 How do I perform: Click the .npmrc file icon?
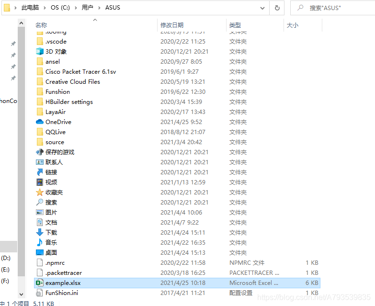pos(39,262)
